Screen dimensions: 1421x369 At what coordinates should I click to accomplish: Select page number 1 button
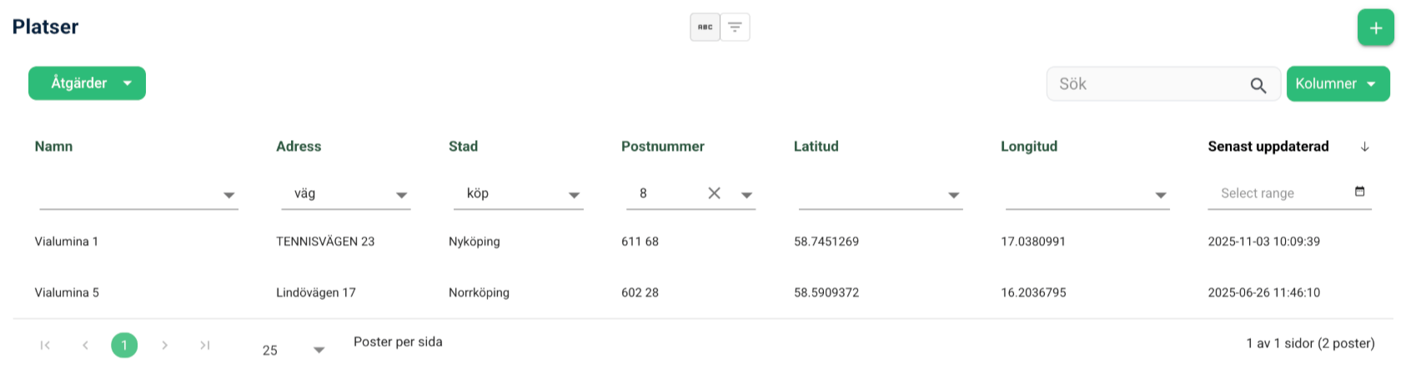124,345
